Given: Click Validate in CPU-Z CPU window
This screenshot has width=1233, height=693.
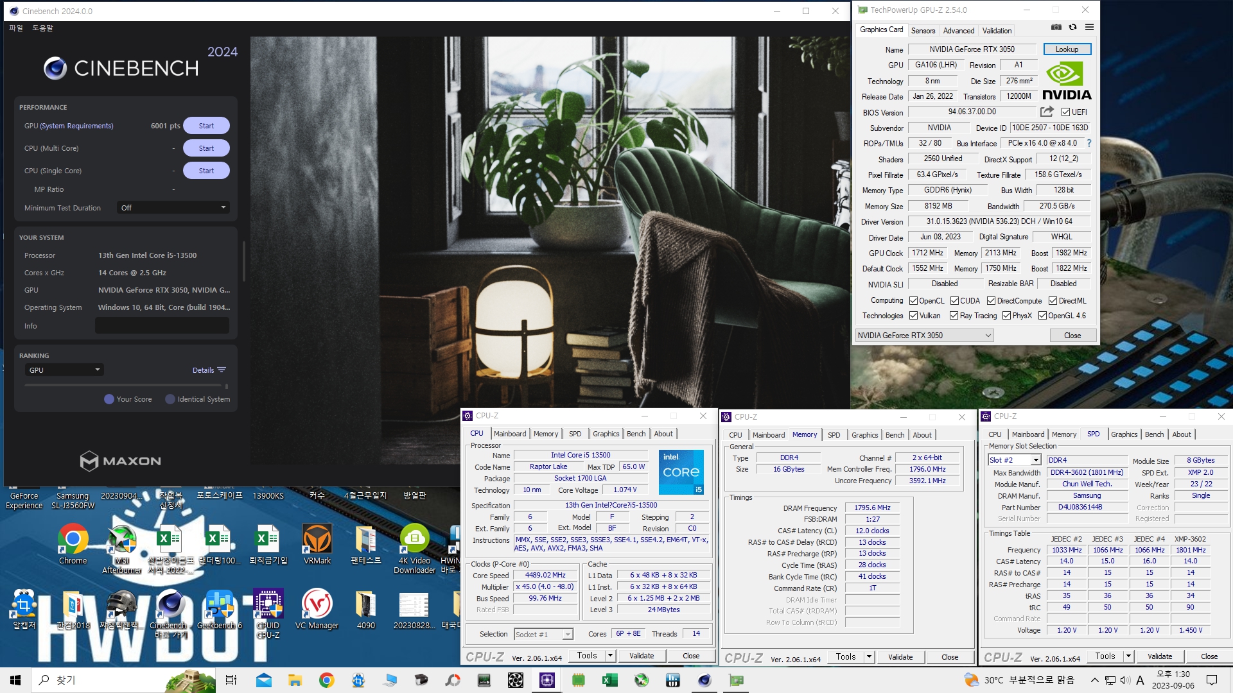Looking at the screenshot, I should click(642, 656).
